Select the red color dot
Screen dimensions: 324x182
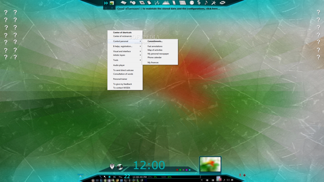pos(177,170)
